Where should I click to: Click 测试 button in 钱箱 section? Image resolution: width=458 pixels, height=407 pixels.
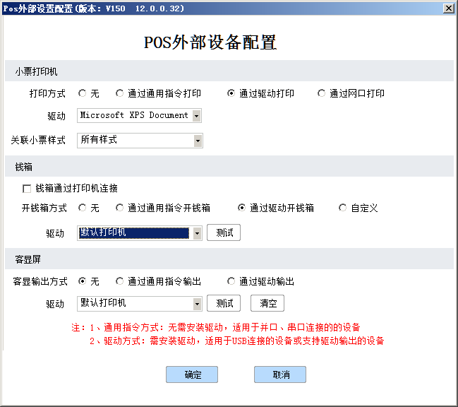(224, 232)
